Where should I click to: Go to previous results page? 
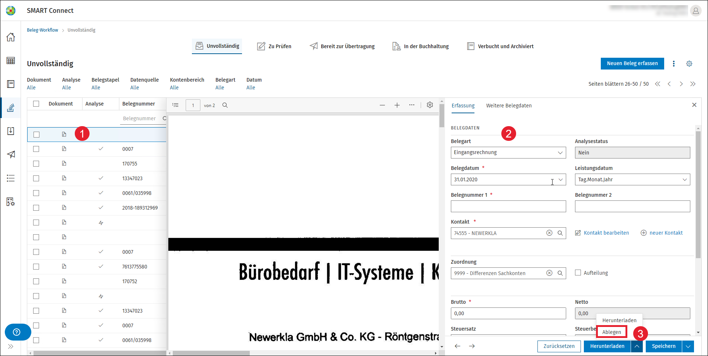pyautogui.click(x=669, y=84)
